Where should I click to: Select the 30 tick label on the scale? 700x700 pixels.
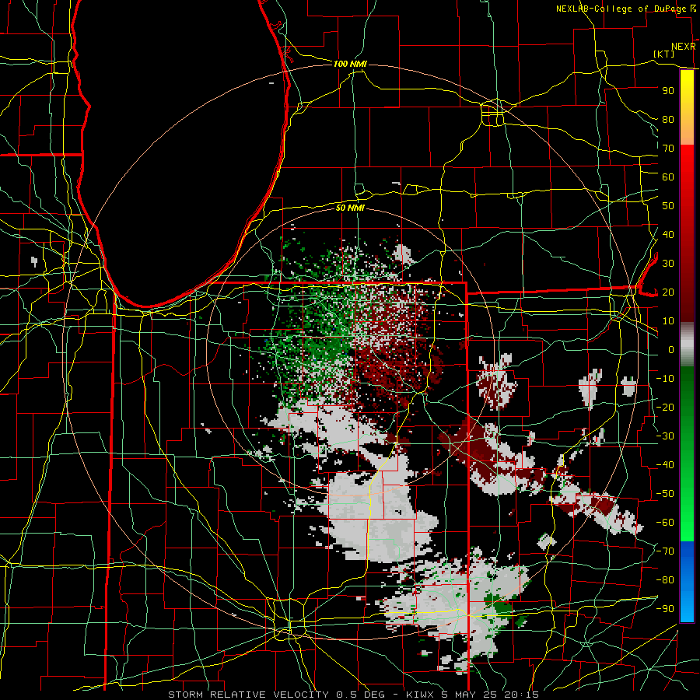tap(668, 264)
